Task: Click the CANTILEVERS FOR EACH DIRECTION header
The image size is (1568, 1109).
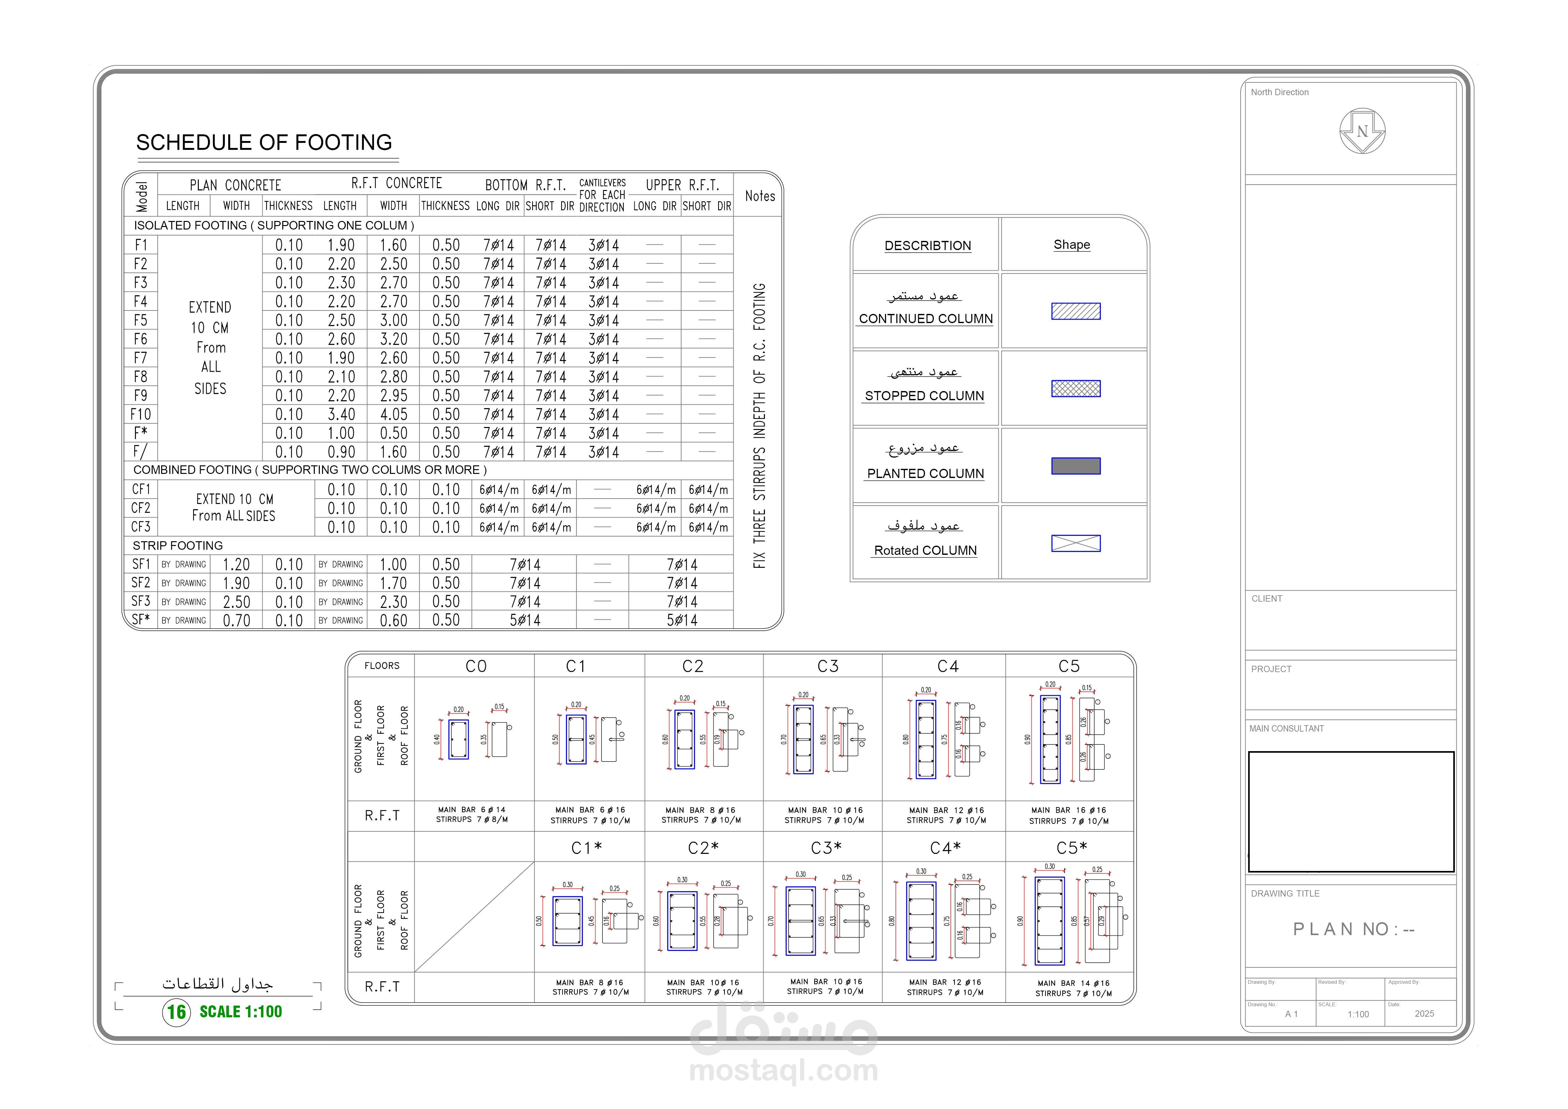Action: pyautogui.click(x=602, y=195)
